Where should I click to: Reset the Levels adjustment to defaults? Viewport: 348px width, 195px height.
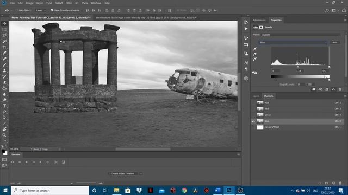pyautogui.click(x=327, y=89)
